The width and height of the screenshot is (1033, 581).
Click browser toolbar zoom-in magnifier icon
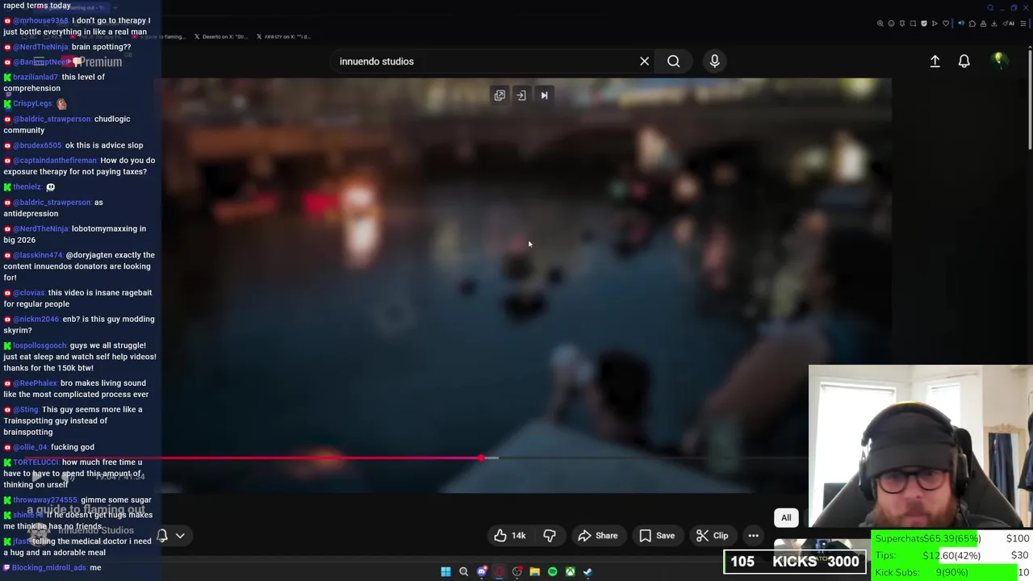click(x=880, y=23)
